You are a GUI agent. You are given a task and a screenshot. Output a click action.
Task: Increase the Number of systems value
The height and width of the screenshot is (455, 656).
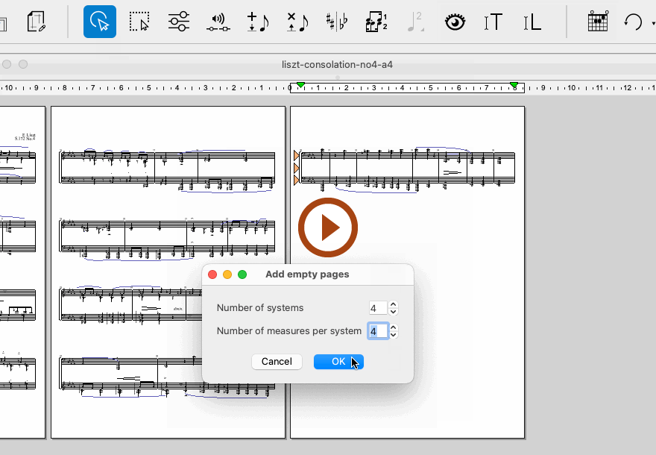393,304
